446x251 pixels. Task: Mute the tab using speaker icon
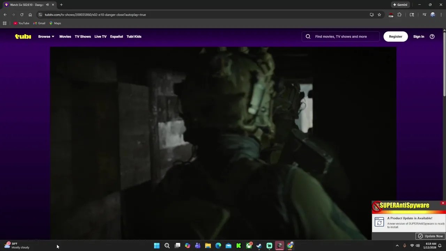[47, 5]
